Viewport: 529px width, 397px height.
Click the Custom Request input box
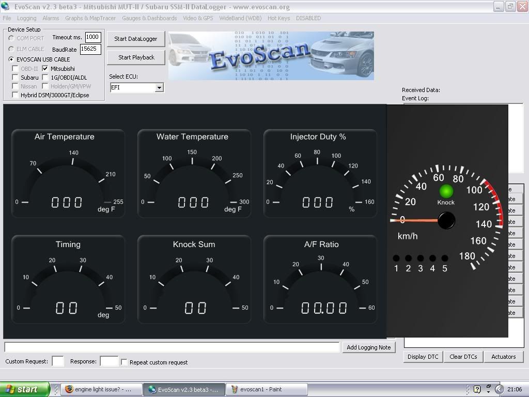click(x=58, y=361)
